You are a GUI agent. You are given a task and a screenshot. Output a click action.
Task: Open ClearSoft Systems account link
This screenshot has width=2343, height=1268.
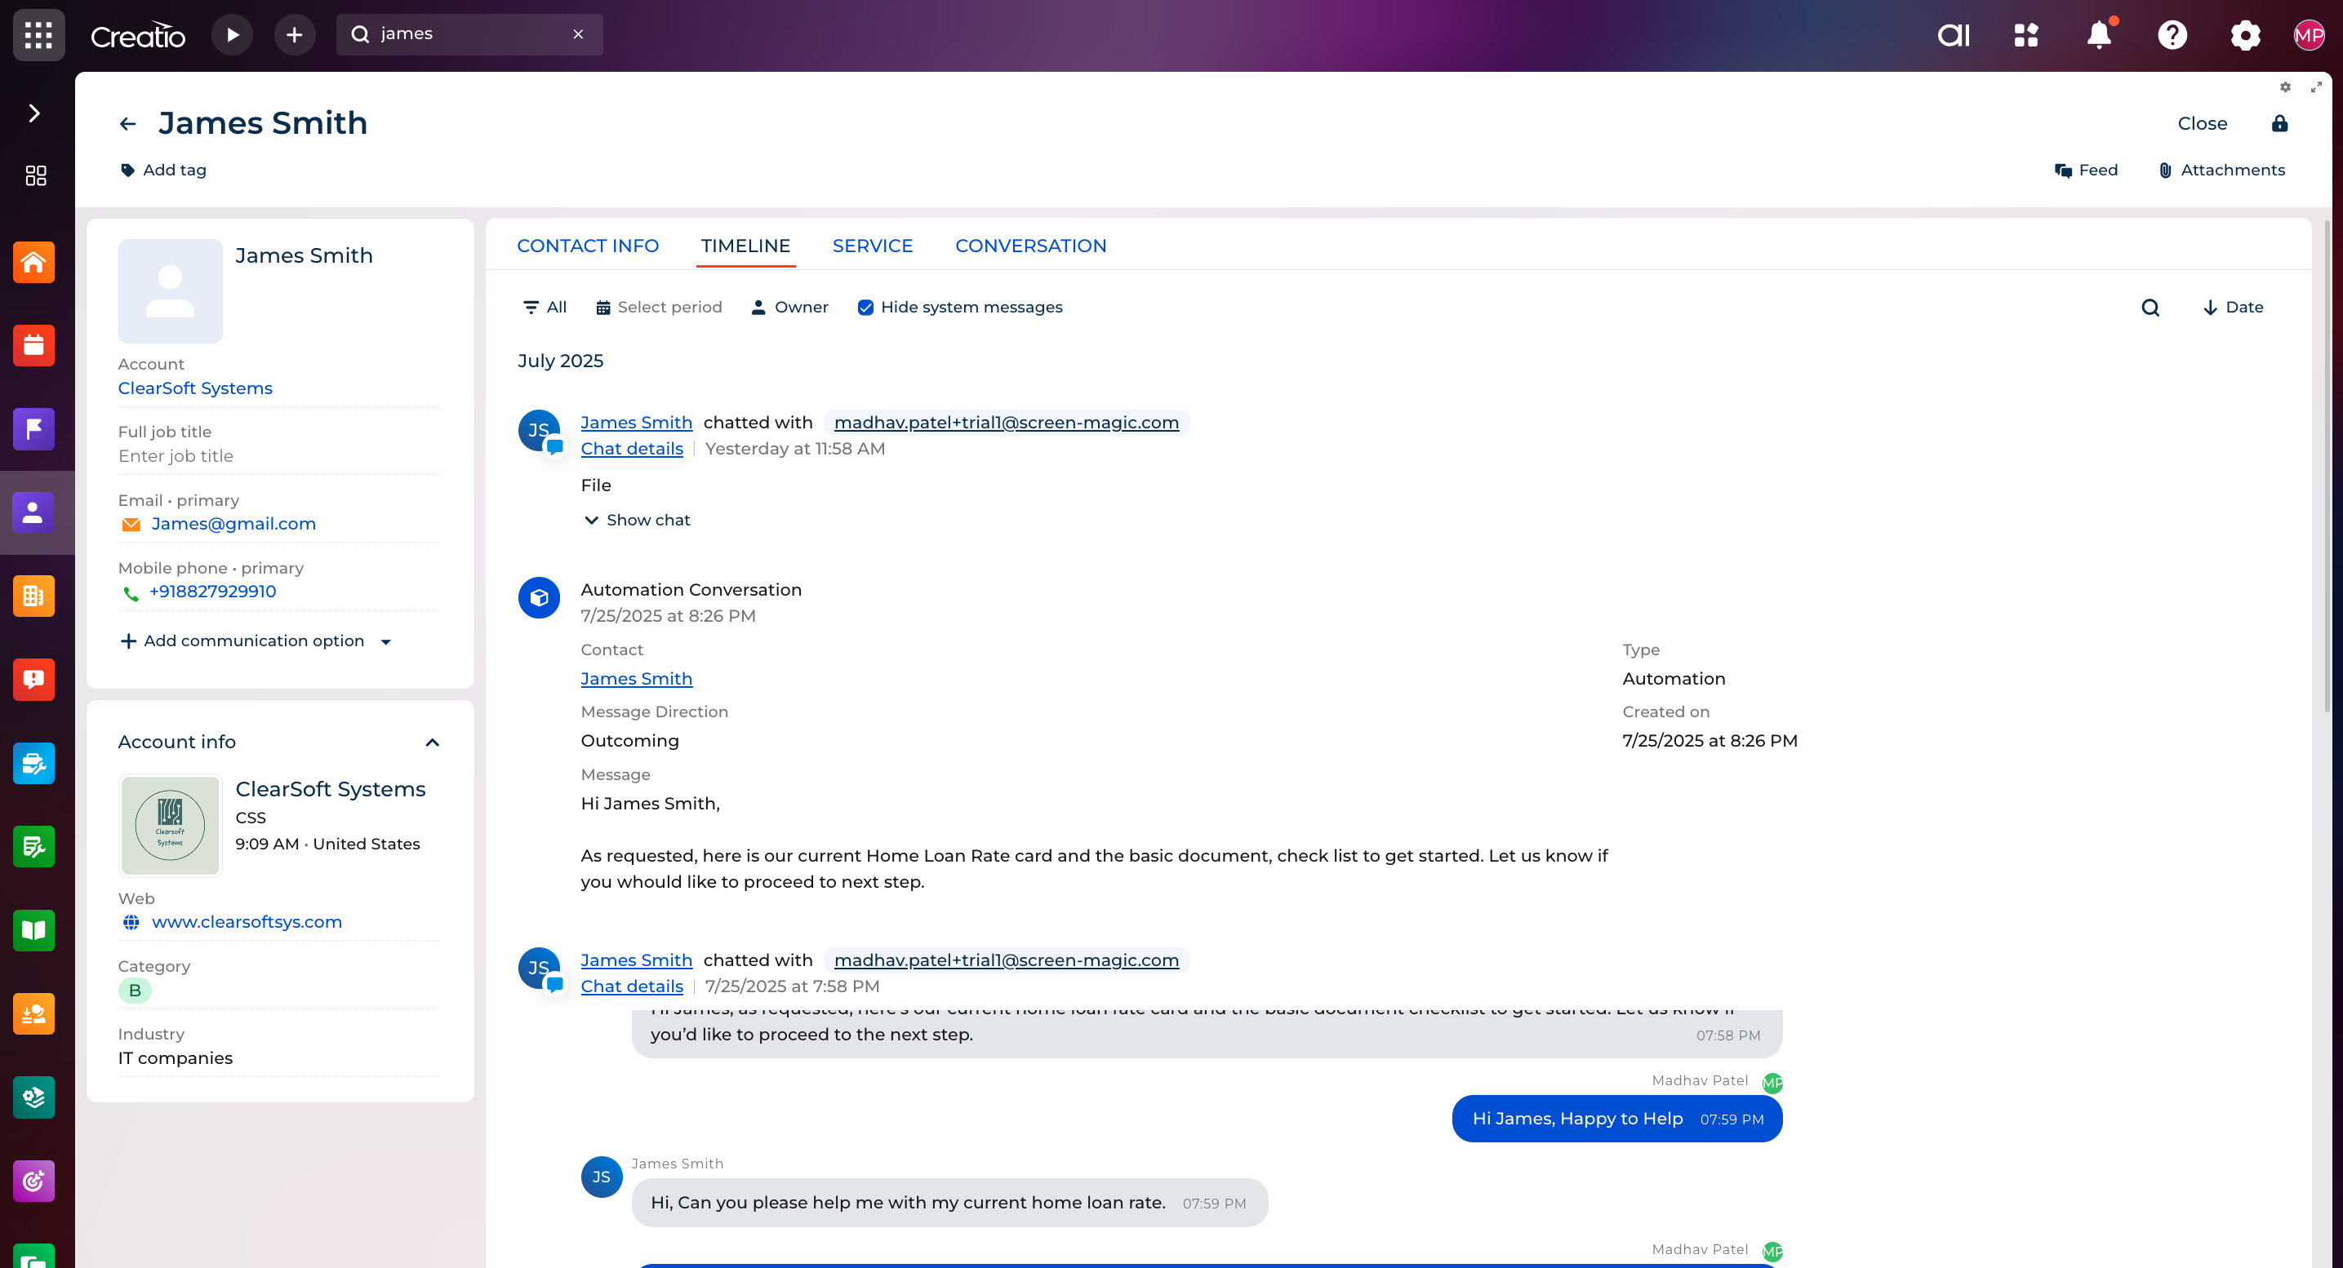[x=194, y=388]
